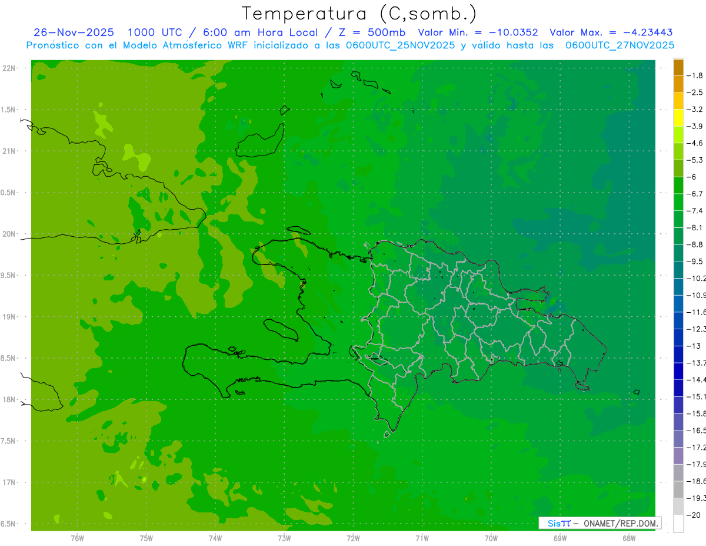Screen dimensions: 706x546
Task: Click the "73W" longitude axis label
Action: 284,538
